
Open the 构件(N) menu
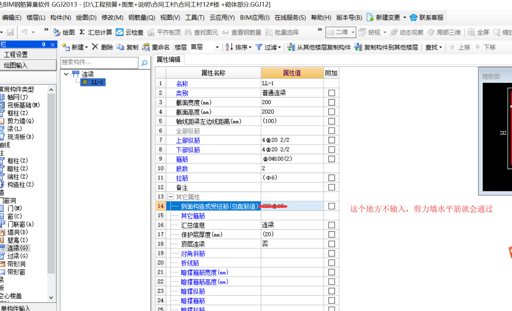61,17
